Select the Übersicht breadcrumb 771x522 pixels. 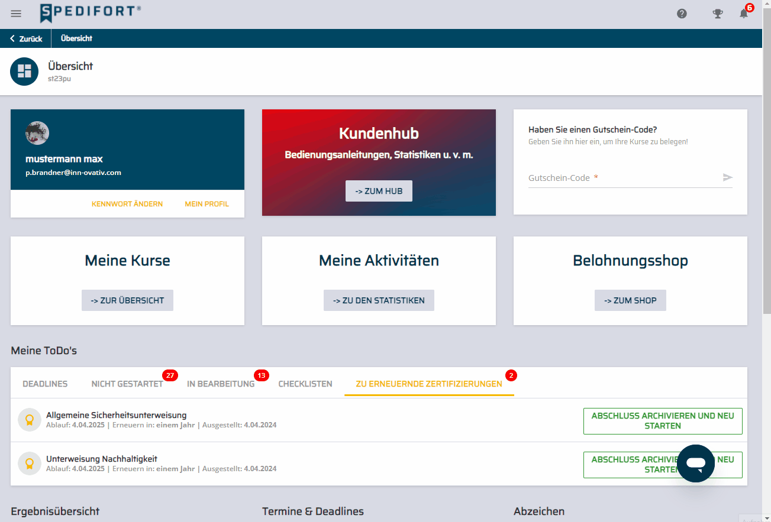pos(76,38)
